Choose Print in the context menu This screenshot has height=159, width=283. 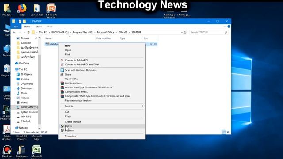(x=102, y=54)
